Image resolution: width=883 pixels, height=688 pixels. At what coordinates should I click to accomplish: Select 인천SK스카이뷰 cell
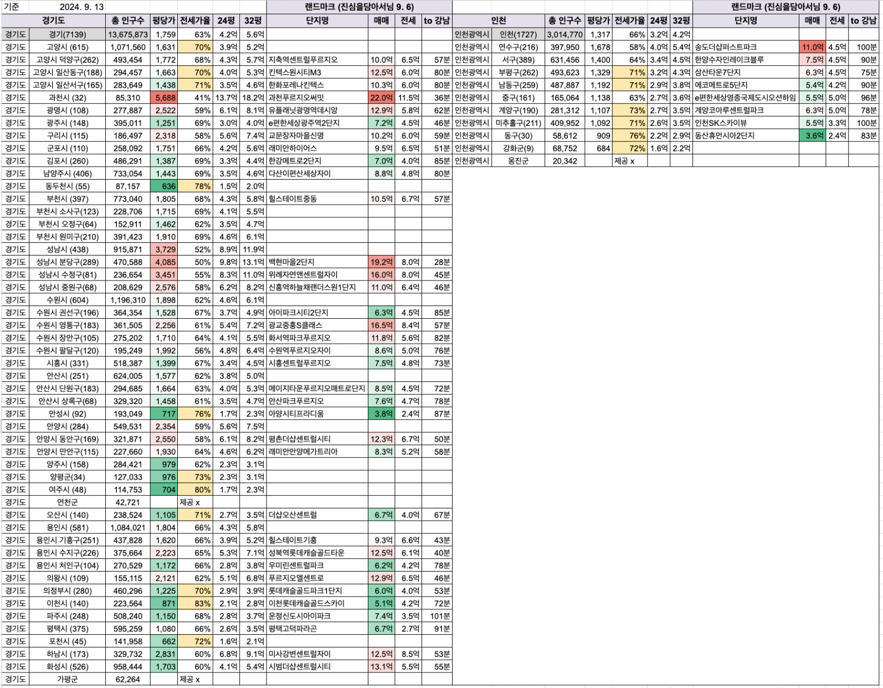pyautogui.click(x=746, y=123)
